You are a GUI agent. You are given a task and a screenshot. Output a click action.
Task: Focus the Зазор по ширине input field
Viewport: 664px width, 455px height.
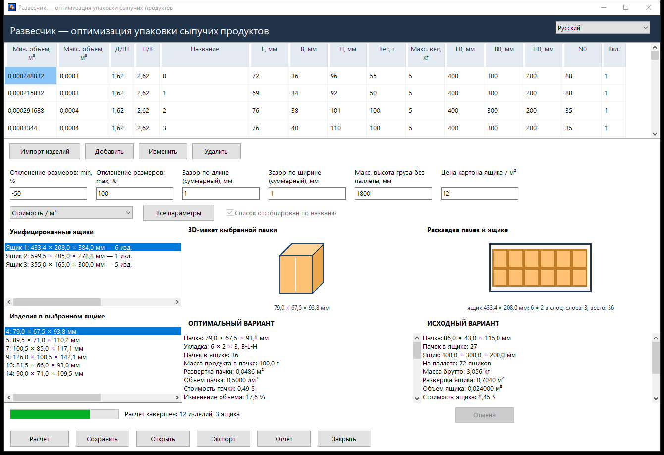[307, 193]
